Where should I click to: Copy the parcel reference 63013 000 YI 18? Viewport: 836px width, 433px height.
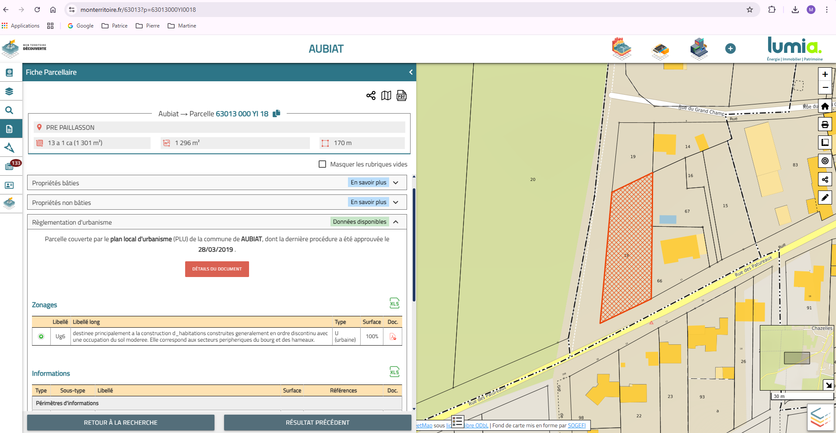[x=277, y=114]
